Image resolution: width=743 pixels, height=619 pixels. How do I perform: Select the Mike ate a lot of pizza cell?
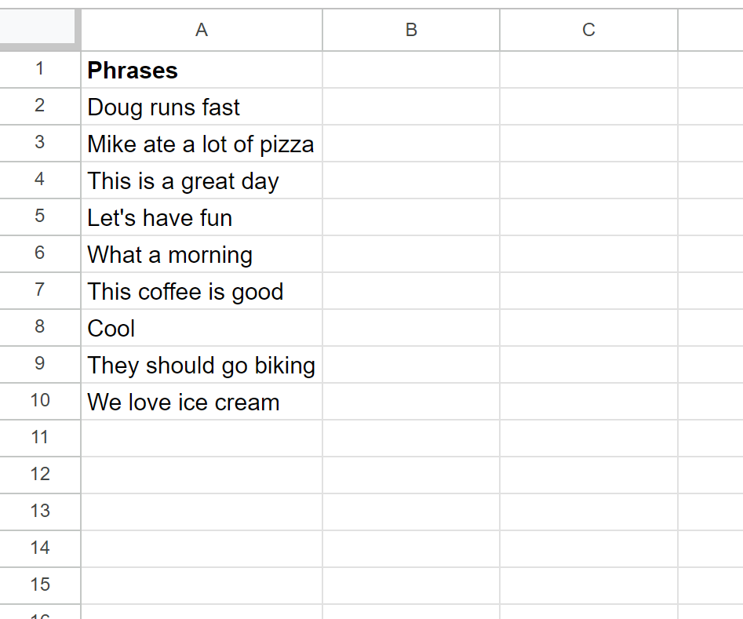pos(202,143)
